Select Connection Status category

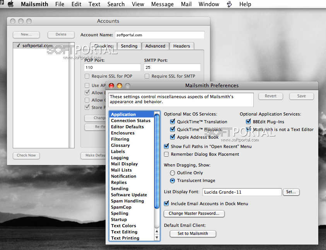132,121
